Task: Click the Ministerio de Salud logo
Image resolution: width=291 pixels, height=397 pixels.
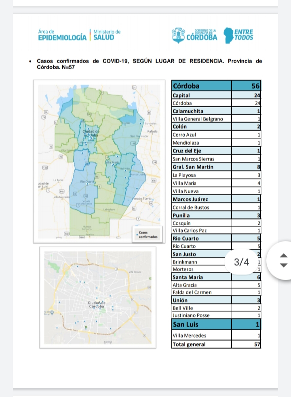Action: tap(107, 35)
